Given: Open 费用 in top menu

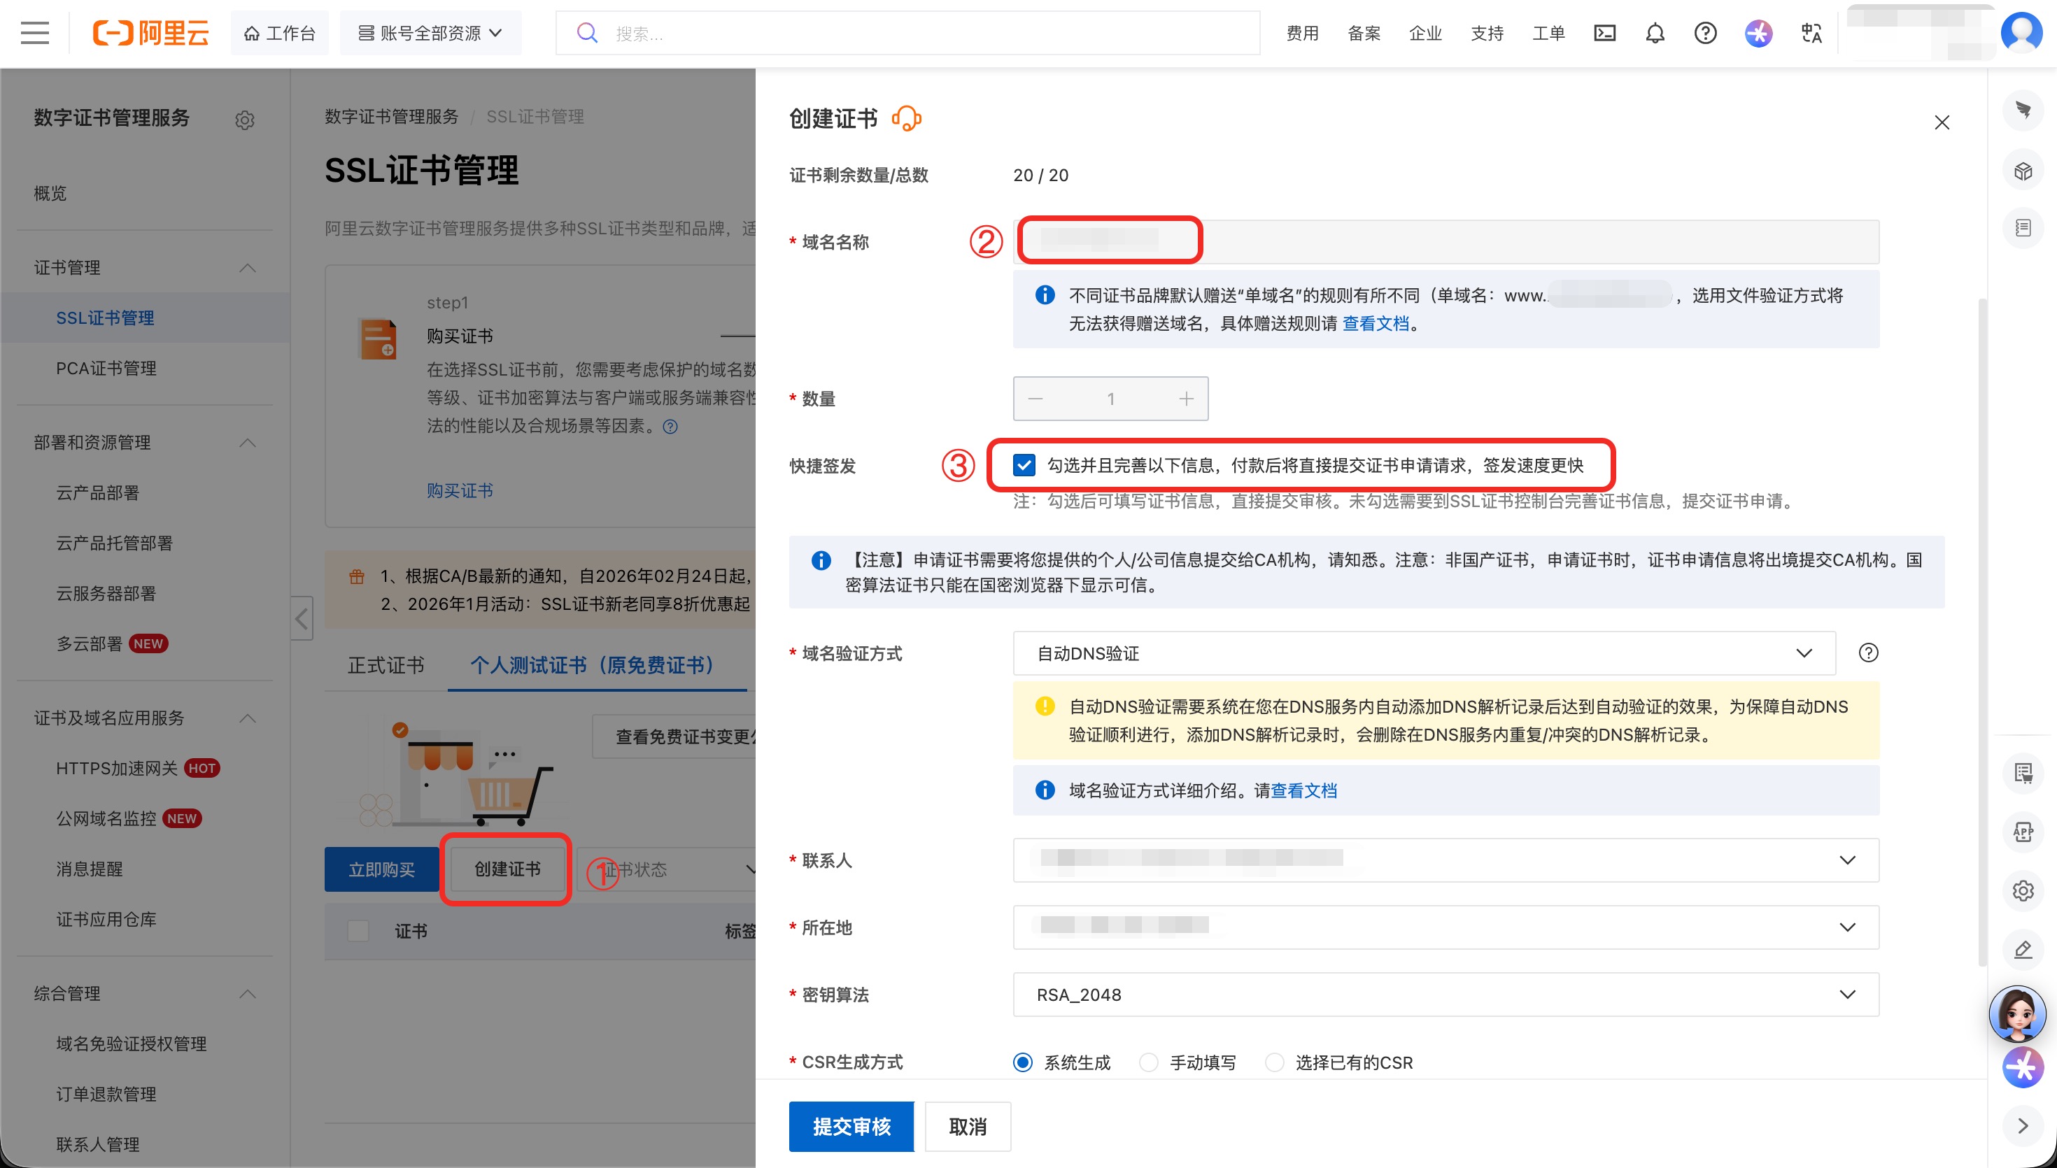Looking at the screenshot, I should [1302, 33].
